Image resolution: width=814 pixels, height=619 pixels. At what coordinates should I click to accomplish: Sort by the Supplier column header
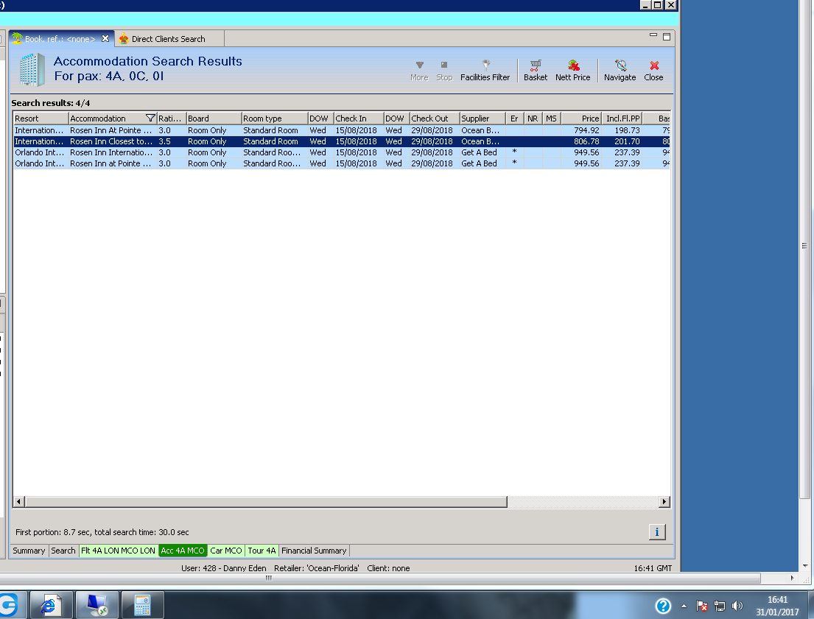tap(483, 119)
